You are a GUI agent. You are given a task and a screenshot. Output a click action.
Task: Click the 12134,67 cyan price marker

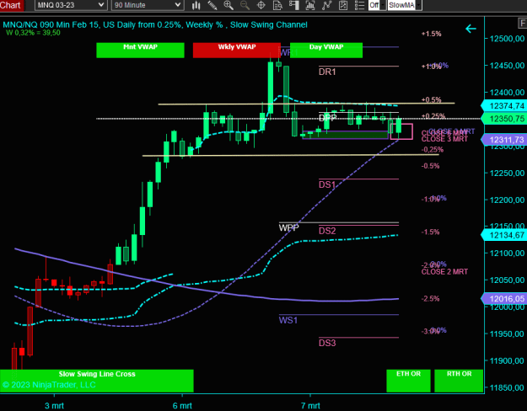coord(504,235)
